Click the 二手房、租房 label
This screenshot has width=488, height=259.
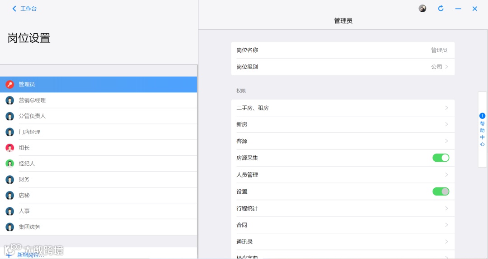[253, 108]
